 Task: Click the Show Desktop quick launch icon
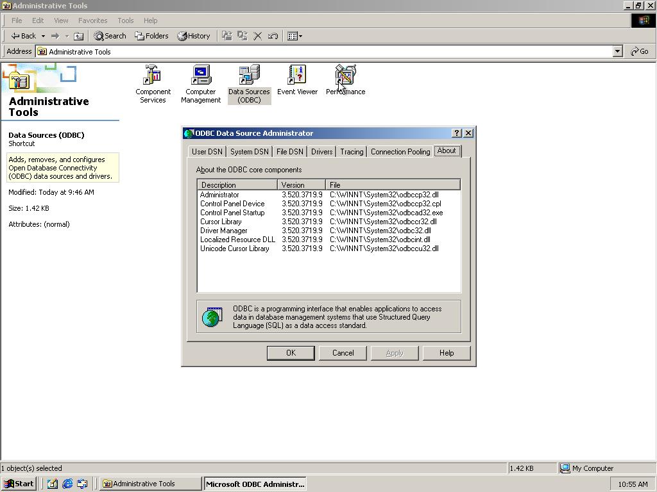pyautogui.click(x=52, y=484)
